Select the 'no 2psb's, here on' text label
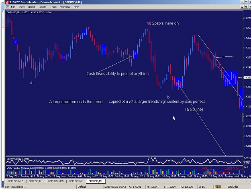The image size is (251, 189). pyautogui.click(x=163, y=23)
